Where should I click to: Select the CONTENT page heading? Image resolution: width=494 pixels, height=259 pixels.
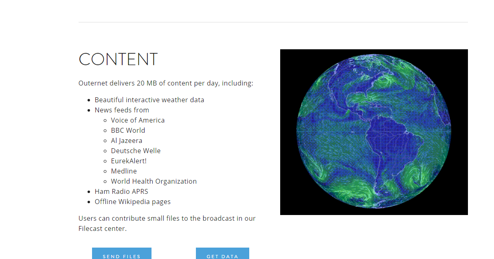[x=118, y=59]
